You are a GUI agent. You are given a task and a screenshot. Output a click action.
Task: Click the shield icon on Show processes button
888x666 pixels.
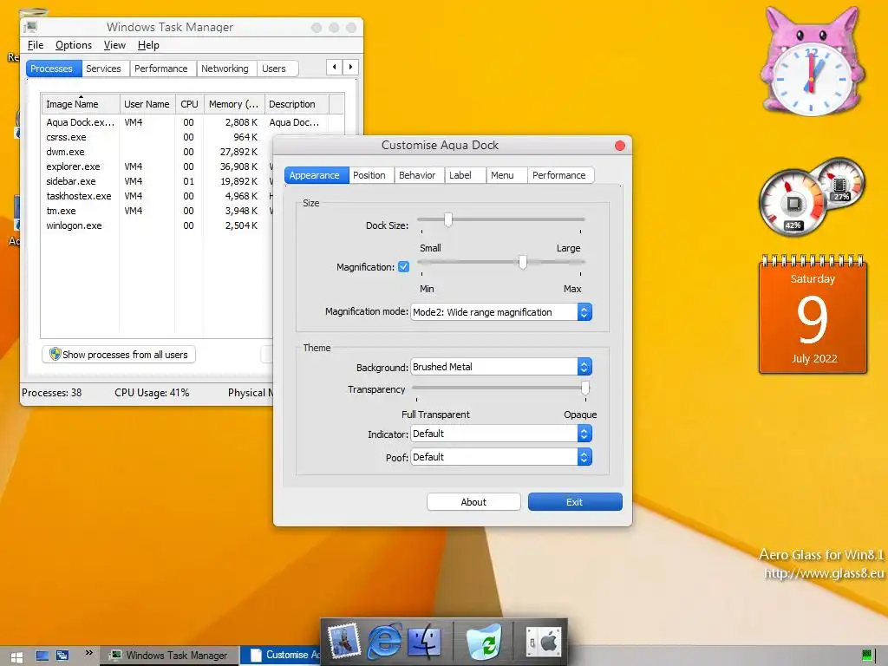tap(55, 354)
